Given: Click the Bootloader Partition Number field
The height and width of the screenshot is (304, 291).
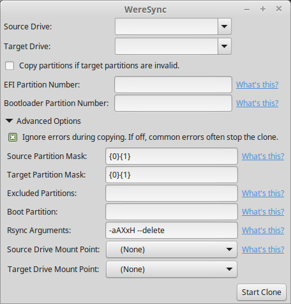Looking at the screenshot, I should [173, 103].
